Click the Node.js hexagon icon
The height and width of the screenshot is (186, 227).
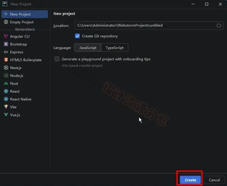[6, 75]
